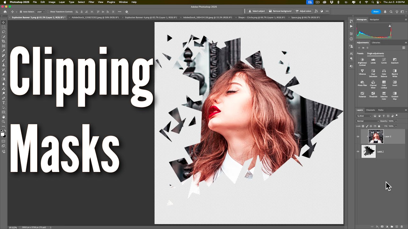Open the Opacity dropdown
The height and width of the screenshot is (229, 408).
(x=396, y=121)
